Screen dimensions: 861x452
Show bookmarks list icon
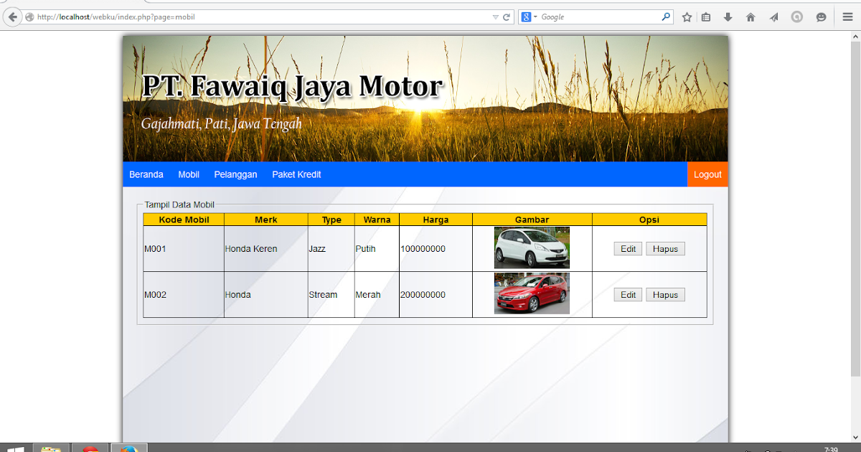click(x=706, y=17)
